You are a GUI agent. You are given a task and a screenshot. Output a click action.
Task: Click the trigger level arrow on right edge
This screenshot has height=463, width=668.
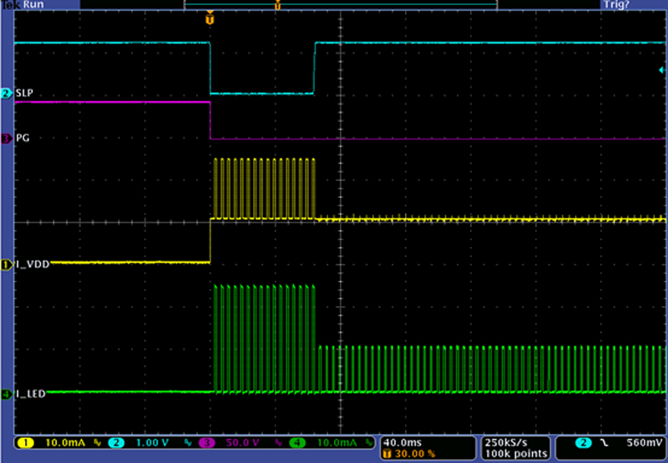[662, 70]
